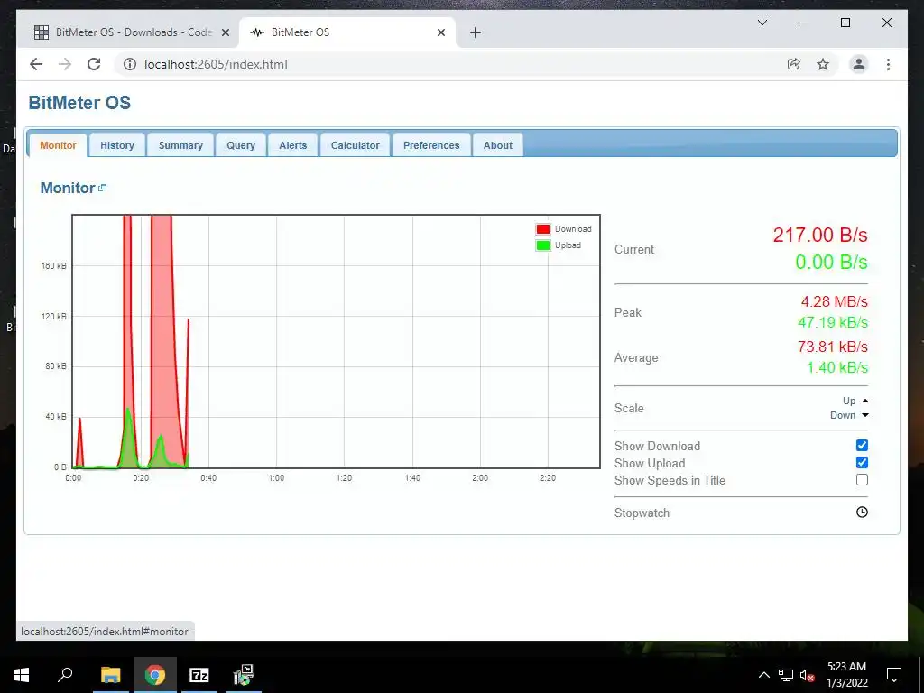Click the installer icon in taskbar
Viewport: 924px width, 693px height.
coord(244,675)
